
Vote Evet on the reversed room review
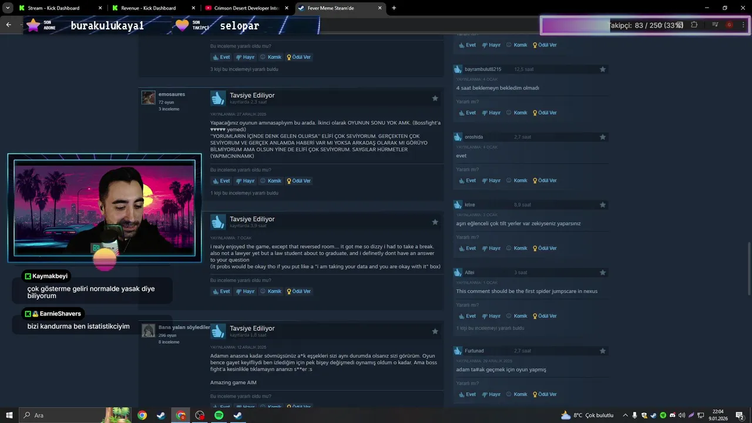221,291
